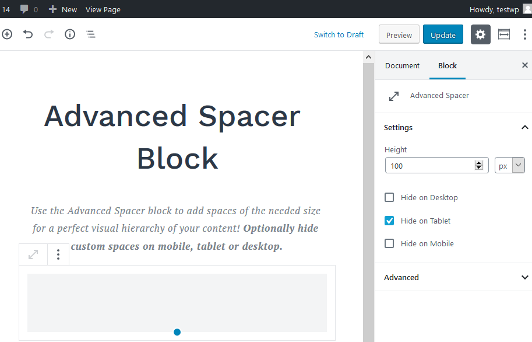532x342 pixels.
Task: Open Content structure info icon
Action: click(x=70, y=34)
